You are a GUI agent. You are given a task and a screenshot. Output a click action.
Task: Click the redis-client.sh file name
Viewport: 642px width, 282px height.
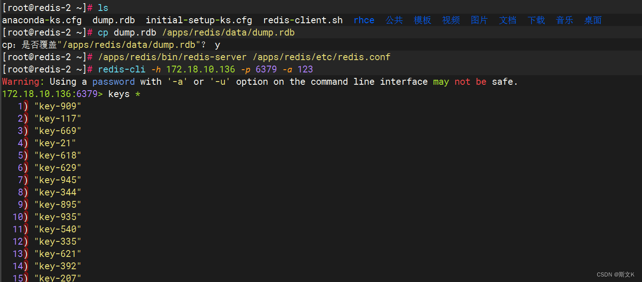pyautogui.click(x=303, y=20)
